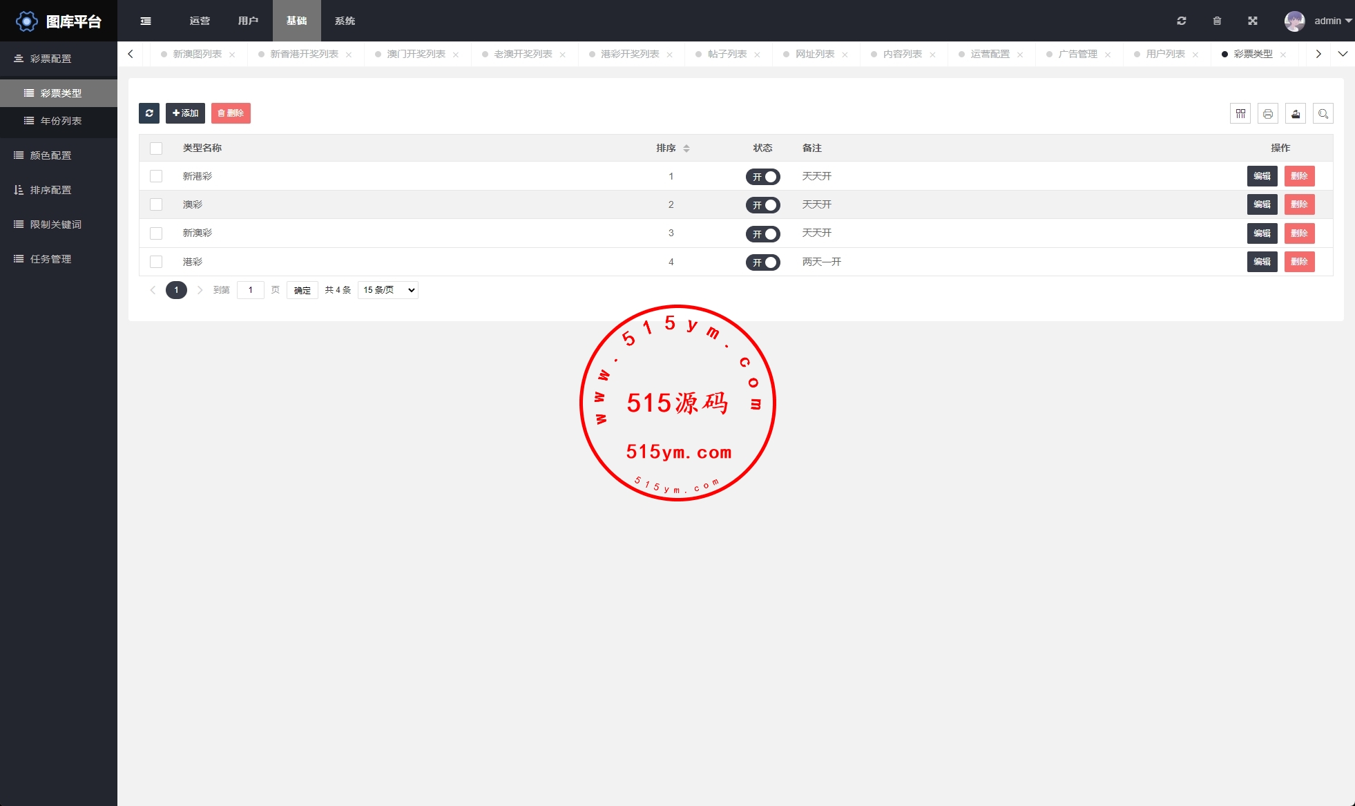This screenshot has height=806, width=1355.
Task: Turn off status switch for 新港彩
Action: tap(762, 177)
